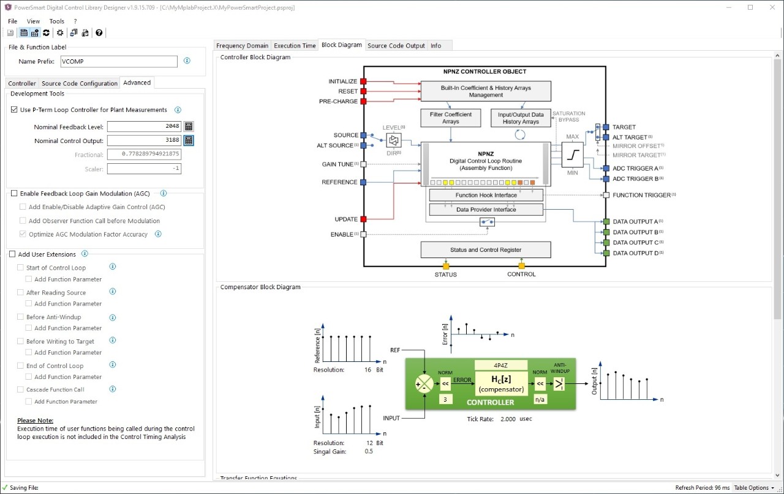Check the Add User Extensions box
Screen dimensions: 784x494
(x=12, y=254)
